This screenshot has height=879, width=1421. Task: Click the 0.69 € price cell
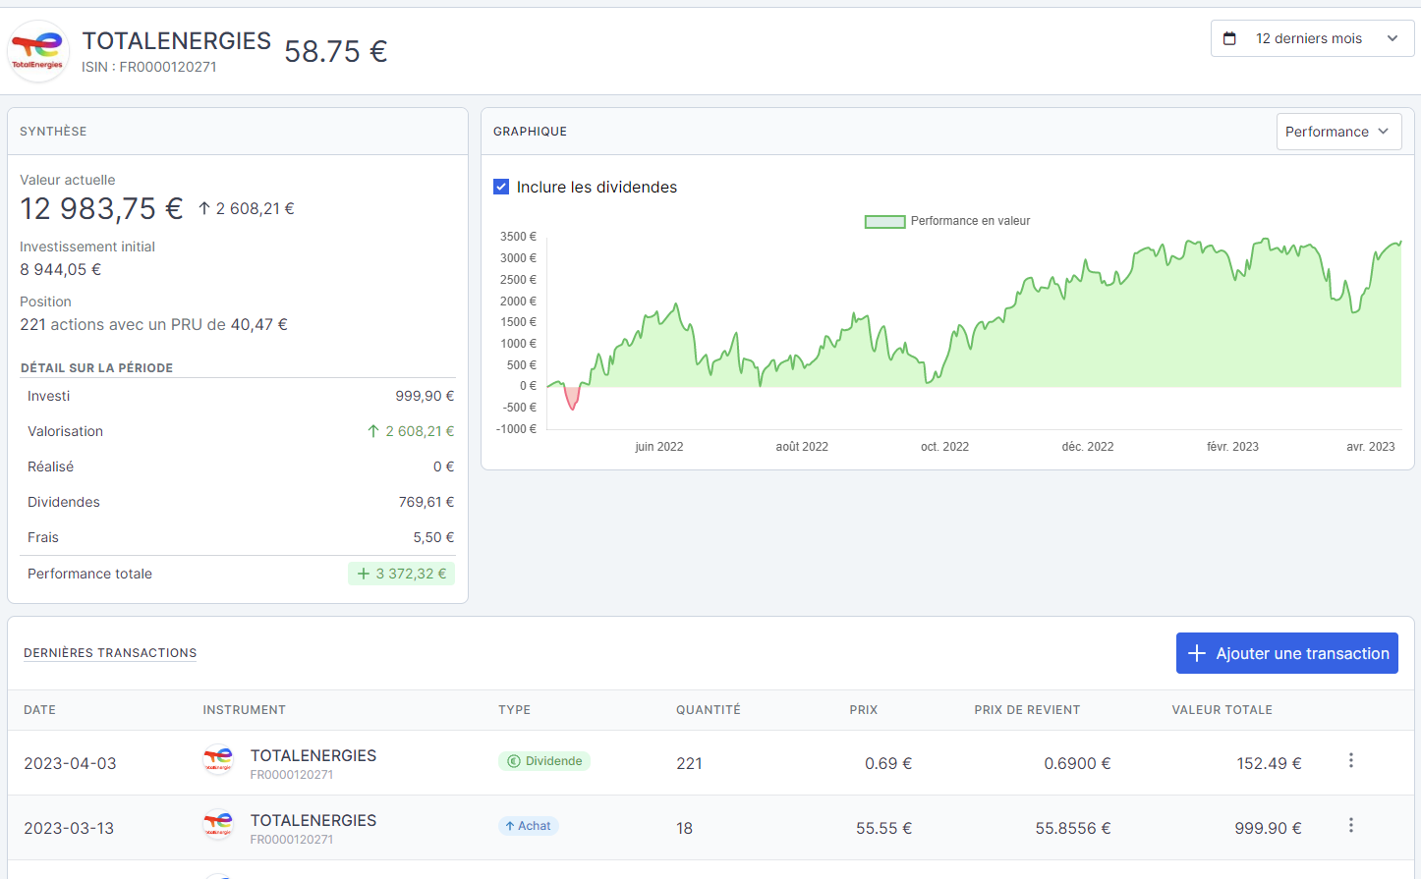click(x=888, y=763)
